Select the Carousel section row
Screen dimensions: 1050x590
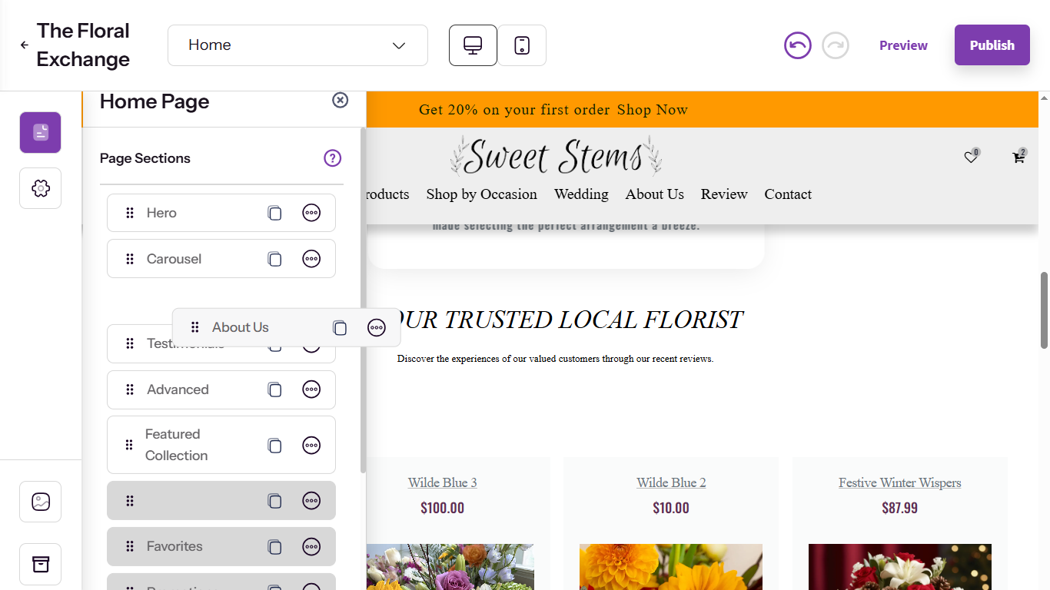click(x=221, y=259)
